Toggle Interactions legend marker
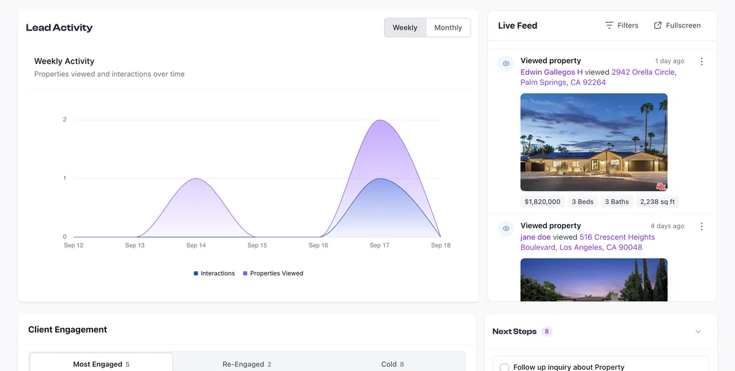This screenshot has width=735, height=371. (196, 273)
